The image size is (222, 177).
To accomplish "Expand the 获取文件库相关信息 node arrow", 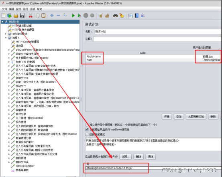I will tap(9, 54).
